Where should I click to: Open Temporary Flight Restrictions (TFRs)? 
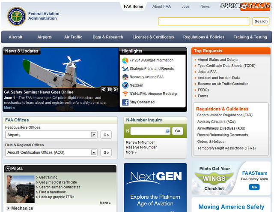point(226,148)
